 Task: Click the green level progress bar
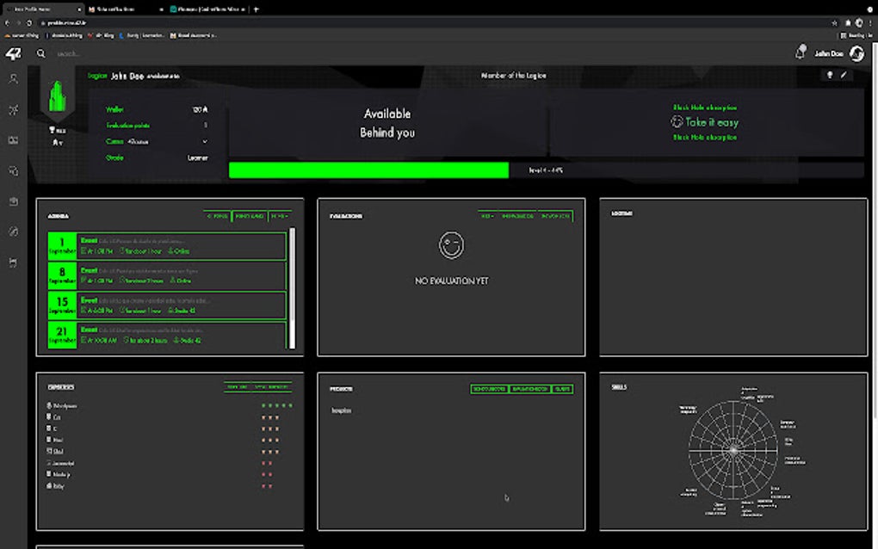tap(368, 170)
